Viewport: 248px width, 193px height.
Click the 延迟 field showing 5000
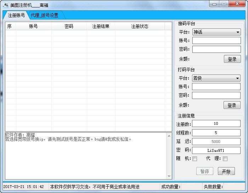[x=216, y=142]
